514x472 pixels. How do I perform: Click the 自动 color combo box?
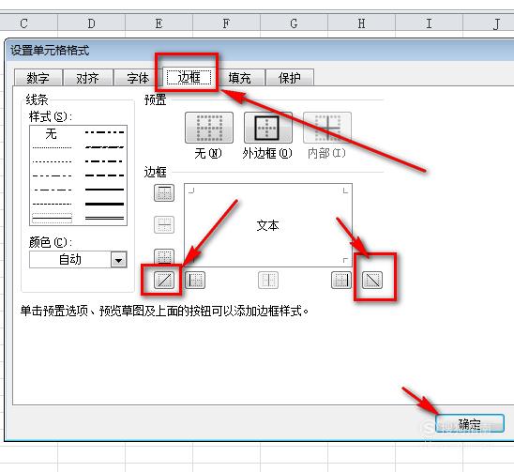[78, 259]
